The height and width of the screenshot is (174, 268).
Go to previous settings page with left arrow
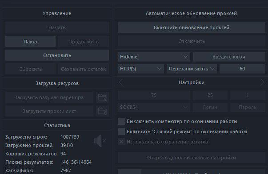(121, 83)
